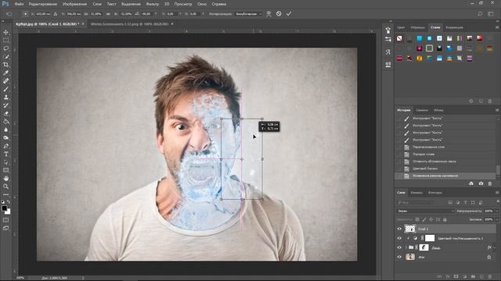Viewport: 501px width, 281px height.
Task: Switch foreground and background colors
Action: [9, 201]
